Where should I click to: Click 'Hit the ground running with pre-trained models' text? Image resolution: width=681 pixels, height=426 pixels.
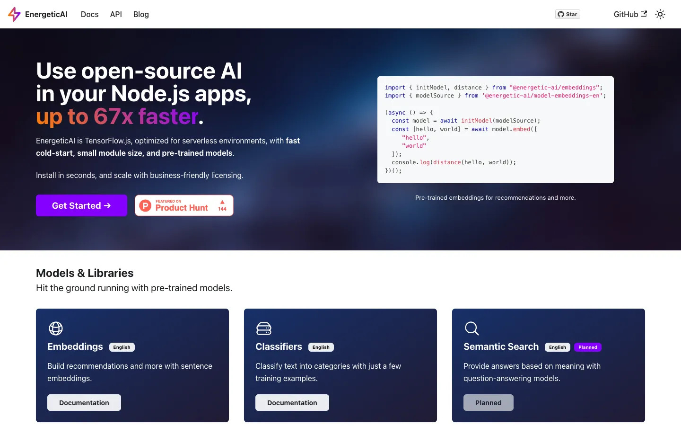(x=134, y=288)
